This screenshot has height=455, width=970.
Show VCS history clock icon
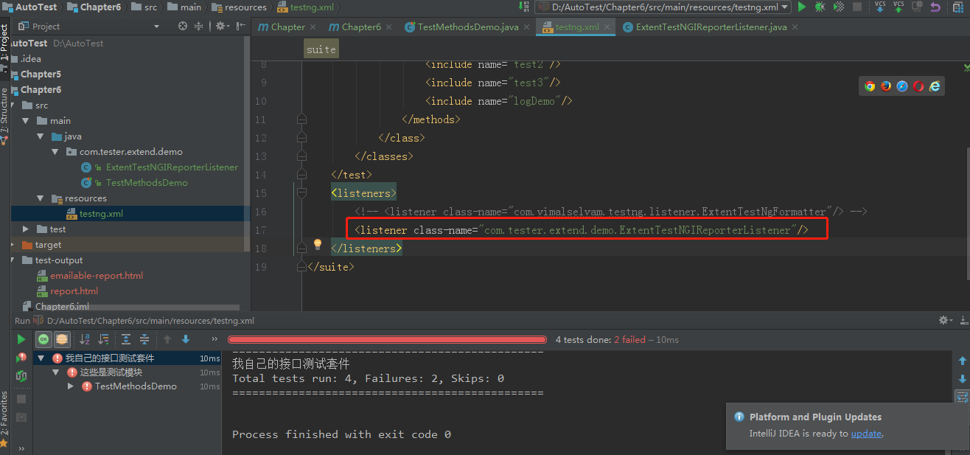click(x=917, y=7)
